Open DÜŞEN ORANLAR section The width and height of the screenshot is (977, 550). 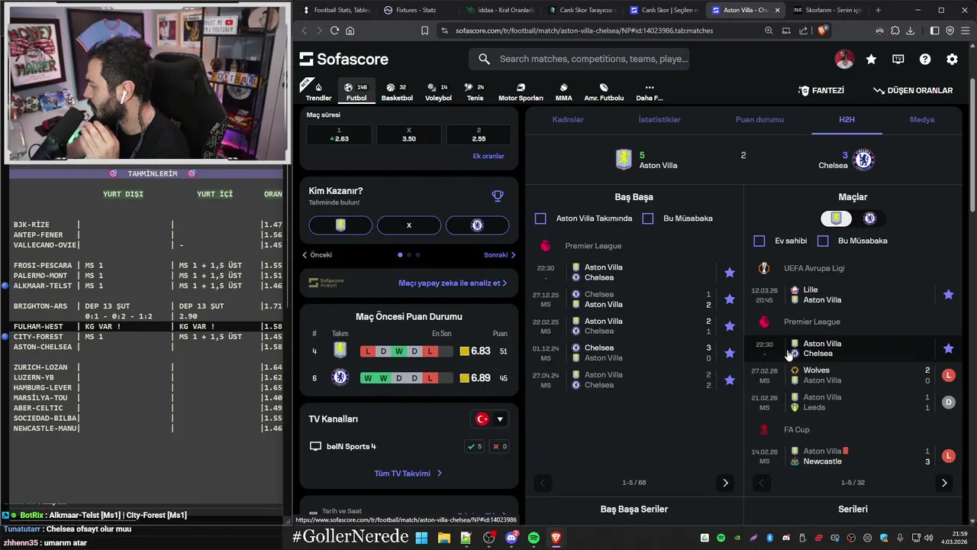913,90
